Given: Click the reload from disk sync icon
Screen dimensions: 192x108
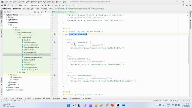Looking at the screenshot, I should (8, 5).
